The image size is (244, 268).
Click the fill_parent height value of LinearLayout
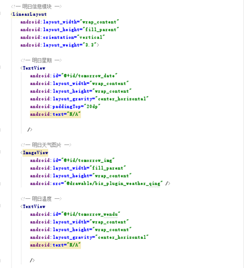click(100, 30)
